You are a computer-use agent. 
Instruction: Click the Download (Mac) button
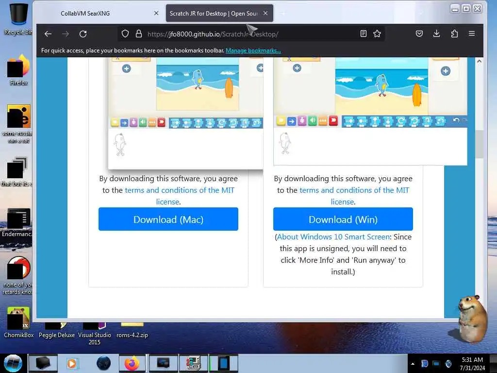(168, 219)
